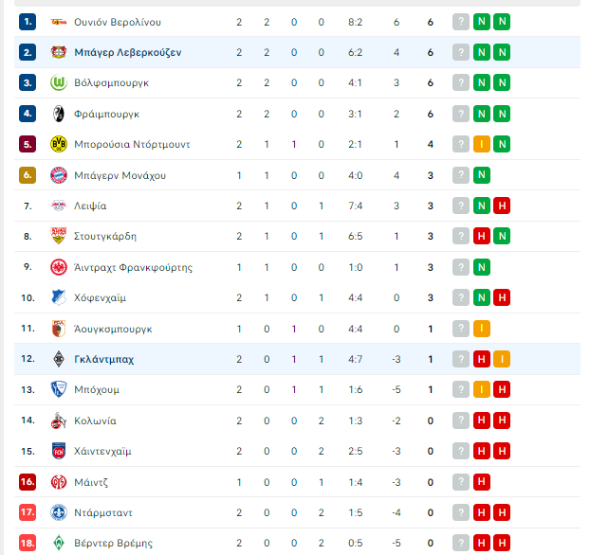Image resolution: width=590 pixels, height=555 pixels.
Task: Click the grey upcoming-match badge for Mainz
Action: [461, 482]
